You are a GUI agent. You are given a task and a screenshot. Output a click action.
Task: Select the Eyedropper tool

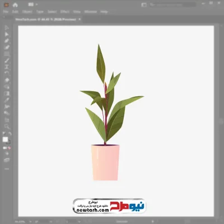(x=7, y=100)
